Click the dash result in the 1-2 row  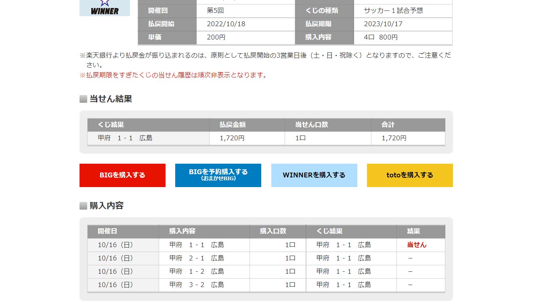tap(410, 271)
